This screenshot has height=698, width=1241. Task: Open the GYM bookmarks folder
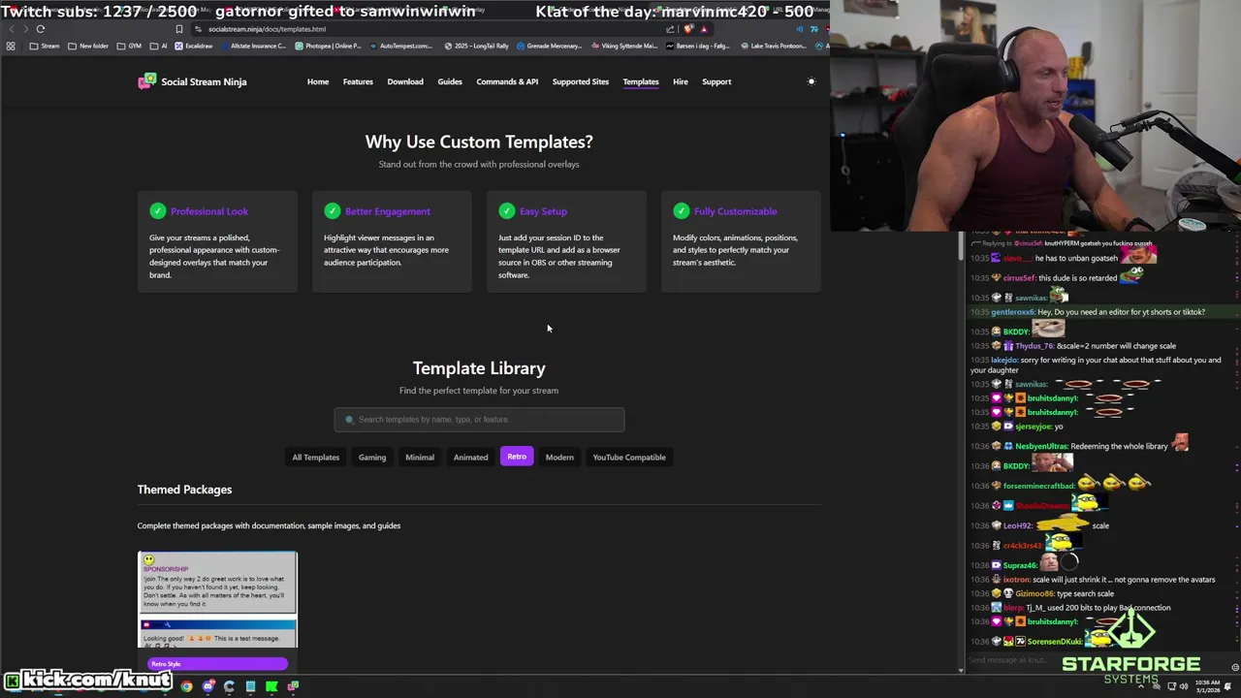coord(129,46)
